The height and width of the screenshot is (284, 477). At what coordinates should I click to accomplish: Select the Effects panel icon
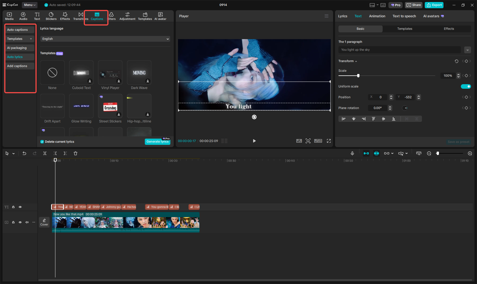(x=65, y=16)
